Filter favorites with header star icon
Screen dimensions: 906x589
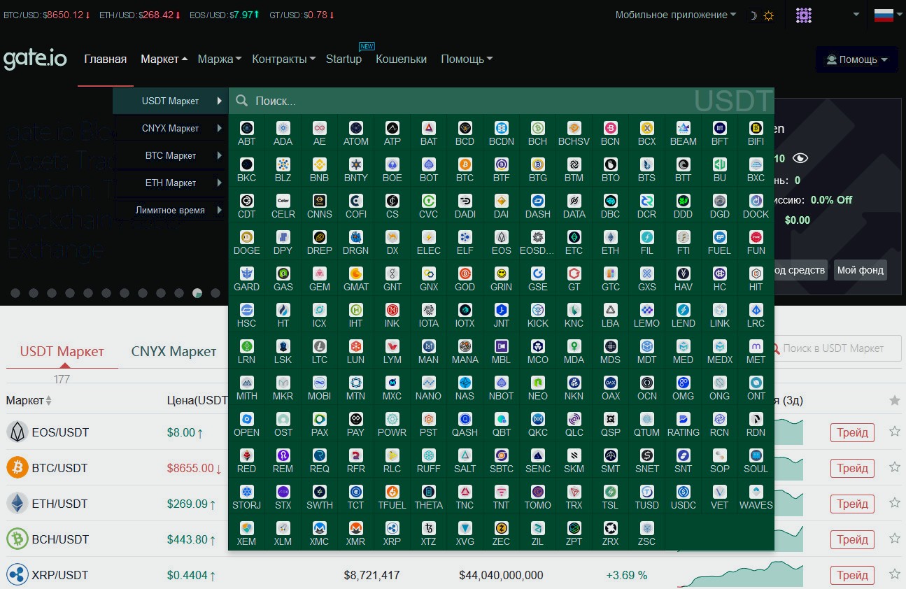[894, 400]
